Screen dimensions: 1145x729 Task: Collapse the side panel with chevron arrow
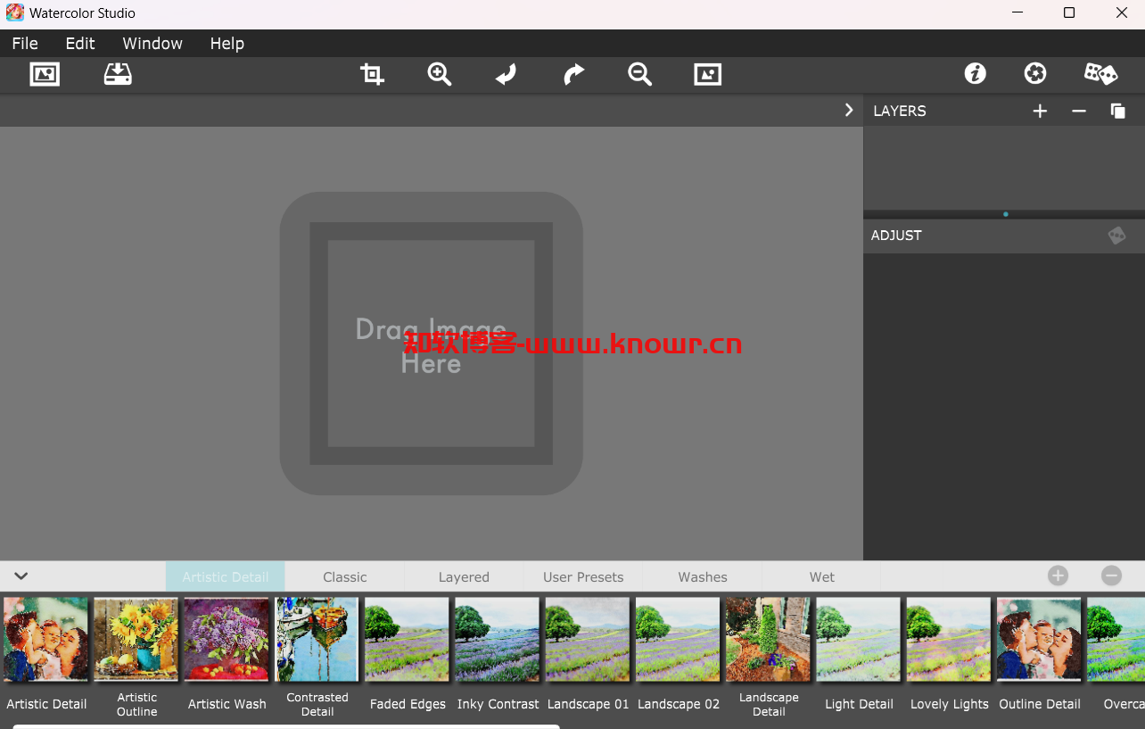(x=849, y=110)
